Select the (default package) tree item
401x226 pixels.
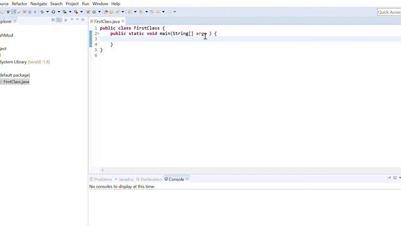(15, 75)
